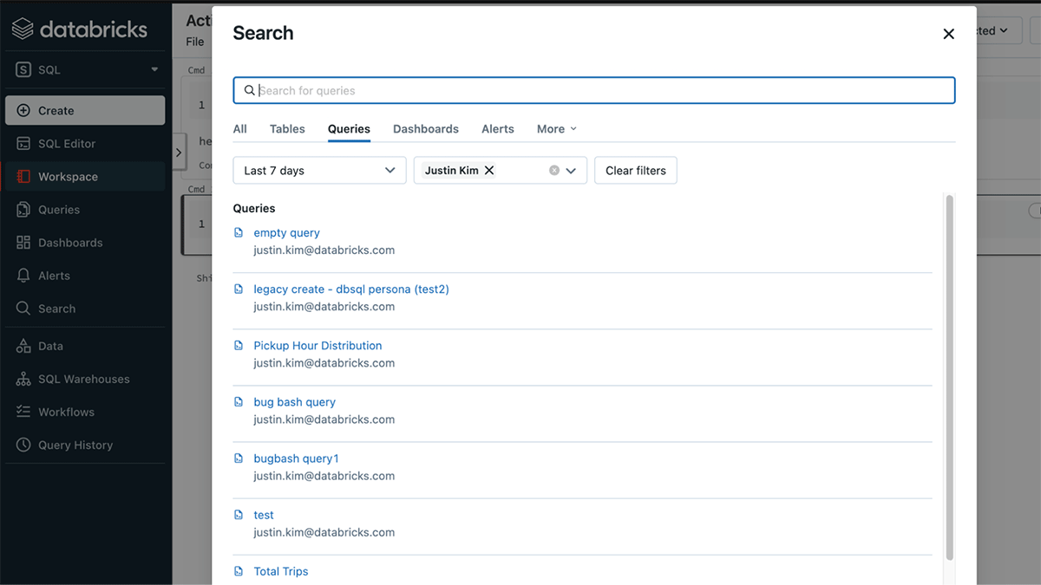Click the Dashboards grid icon
This screenshot has height=585, width=1041.
[x=23, y=243]
